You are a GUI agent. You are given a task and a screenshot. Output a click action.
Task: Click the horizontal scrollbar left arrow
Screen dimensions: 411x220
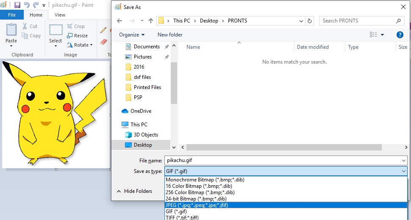pyautogui.click(x=183, y=148)
